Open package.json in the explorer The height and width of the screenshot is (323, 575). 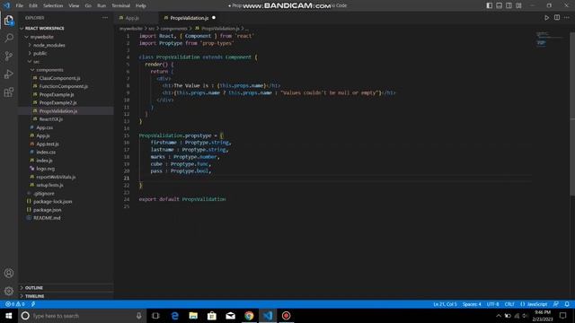click(x=48, y=210)
